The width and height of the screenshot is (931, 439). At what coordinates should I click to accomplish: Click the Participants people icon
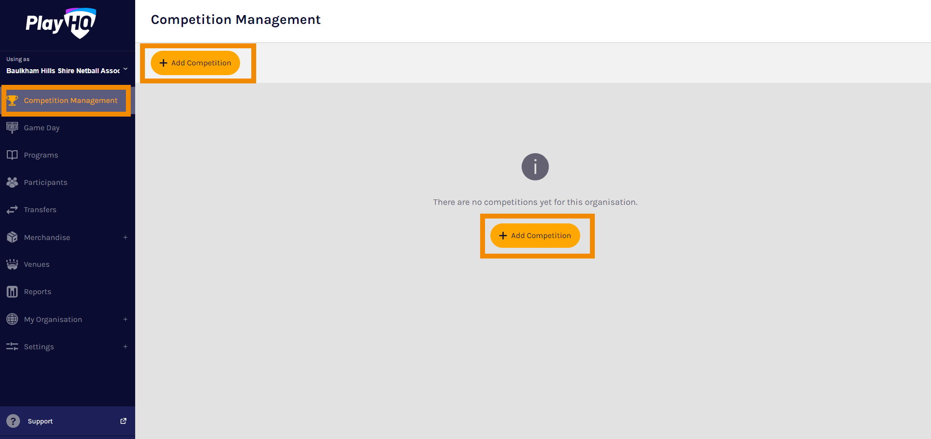pyautogui.click(x=12, y=182)
